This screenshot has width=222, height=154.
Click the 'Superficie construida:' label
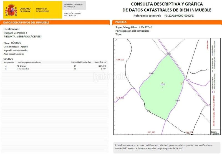point(16,51)
